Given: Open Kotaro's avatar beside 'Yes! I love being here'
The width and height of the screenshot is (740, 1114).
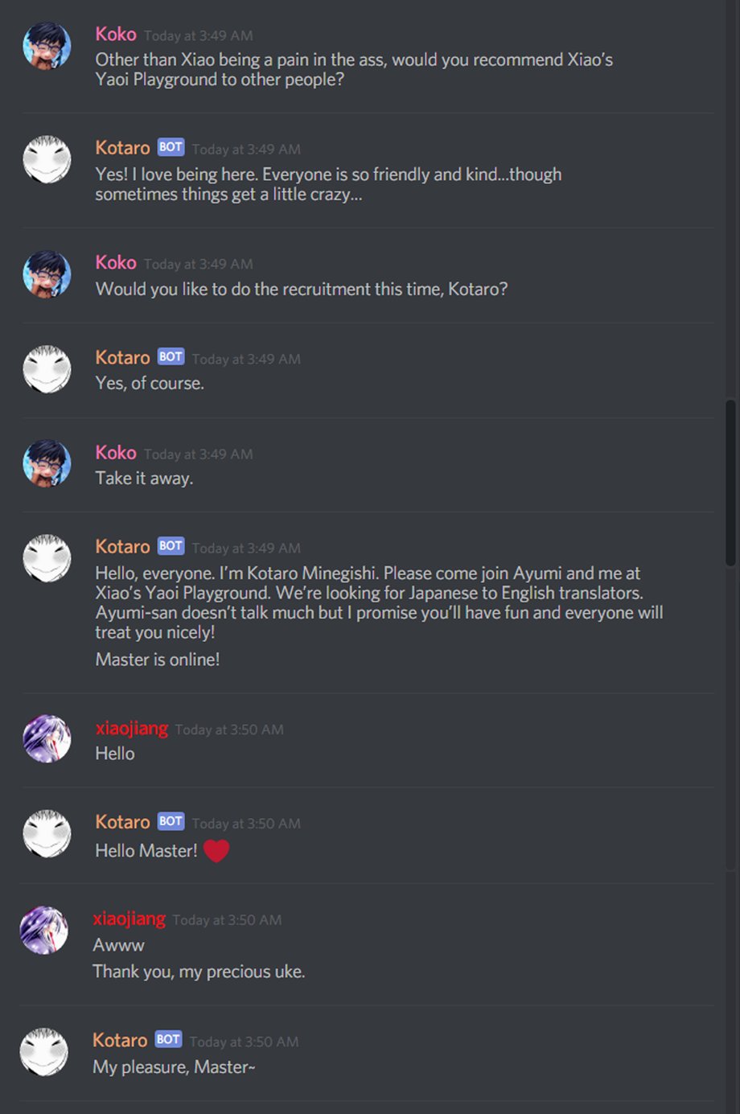Looking at the screenshot, I should click(47, 159).
